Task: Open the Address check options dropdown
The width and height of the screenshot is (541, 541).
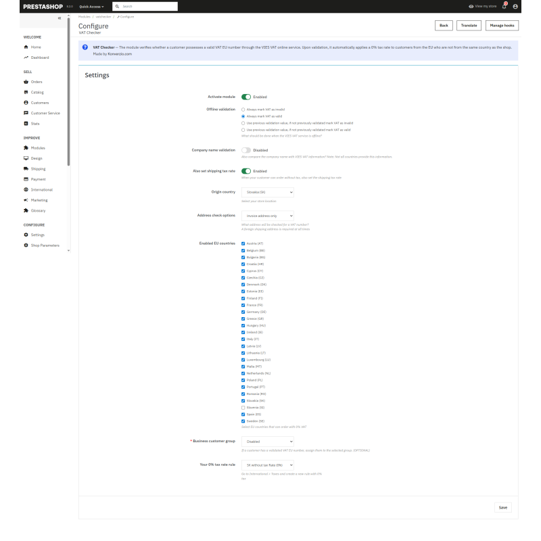Action: [x=267, y=216]
